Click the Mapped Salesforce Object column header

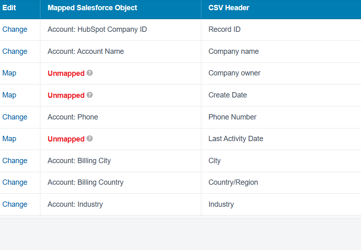coord(92,8)
